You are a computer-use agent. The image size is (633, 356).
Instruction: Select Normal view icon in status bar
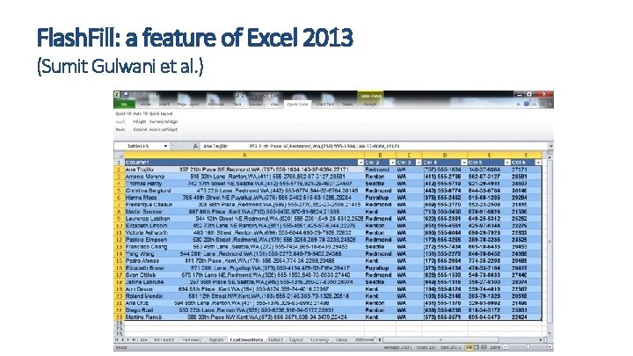(x=469, y=347)
